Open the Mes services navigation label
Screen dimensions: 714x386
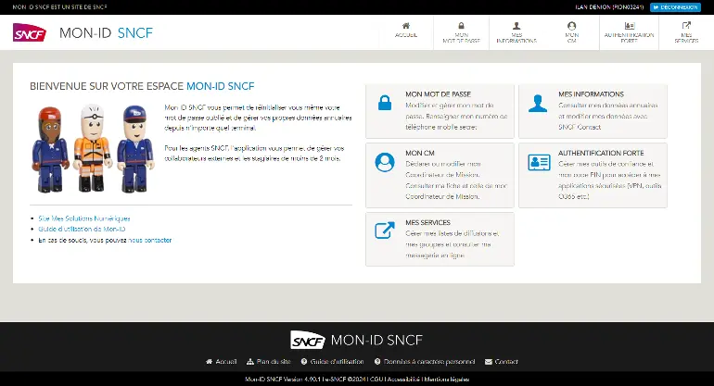click(x=686, y=38)
